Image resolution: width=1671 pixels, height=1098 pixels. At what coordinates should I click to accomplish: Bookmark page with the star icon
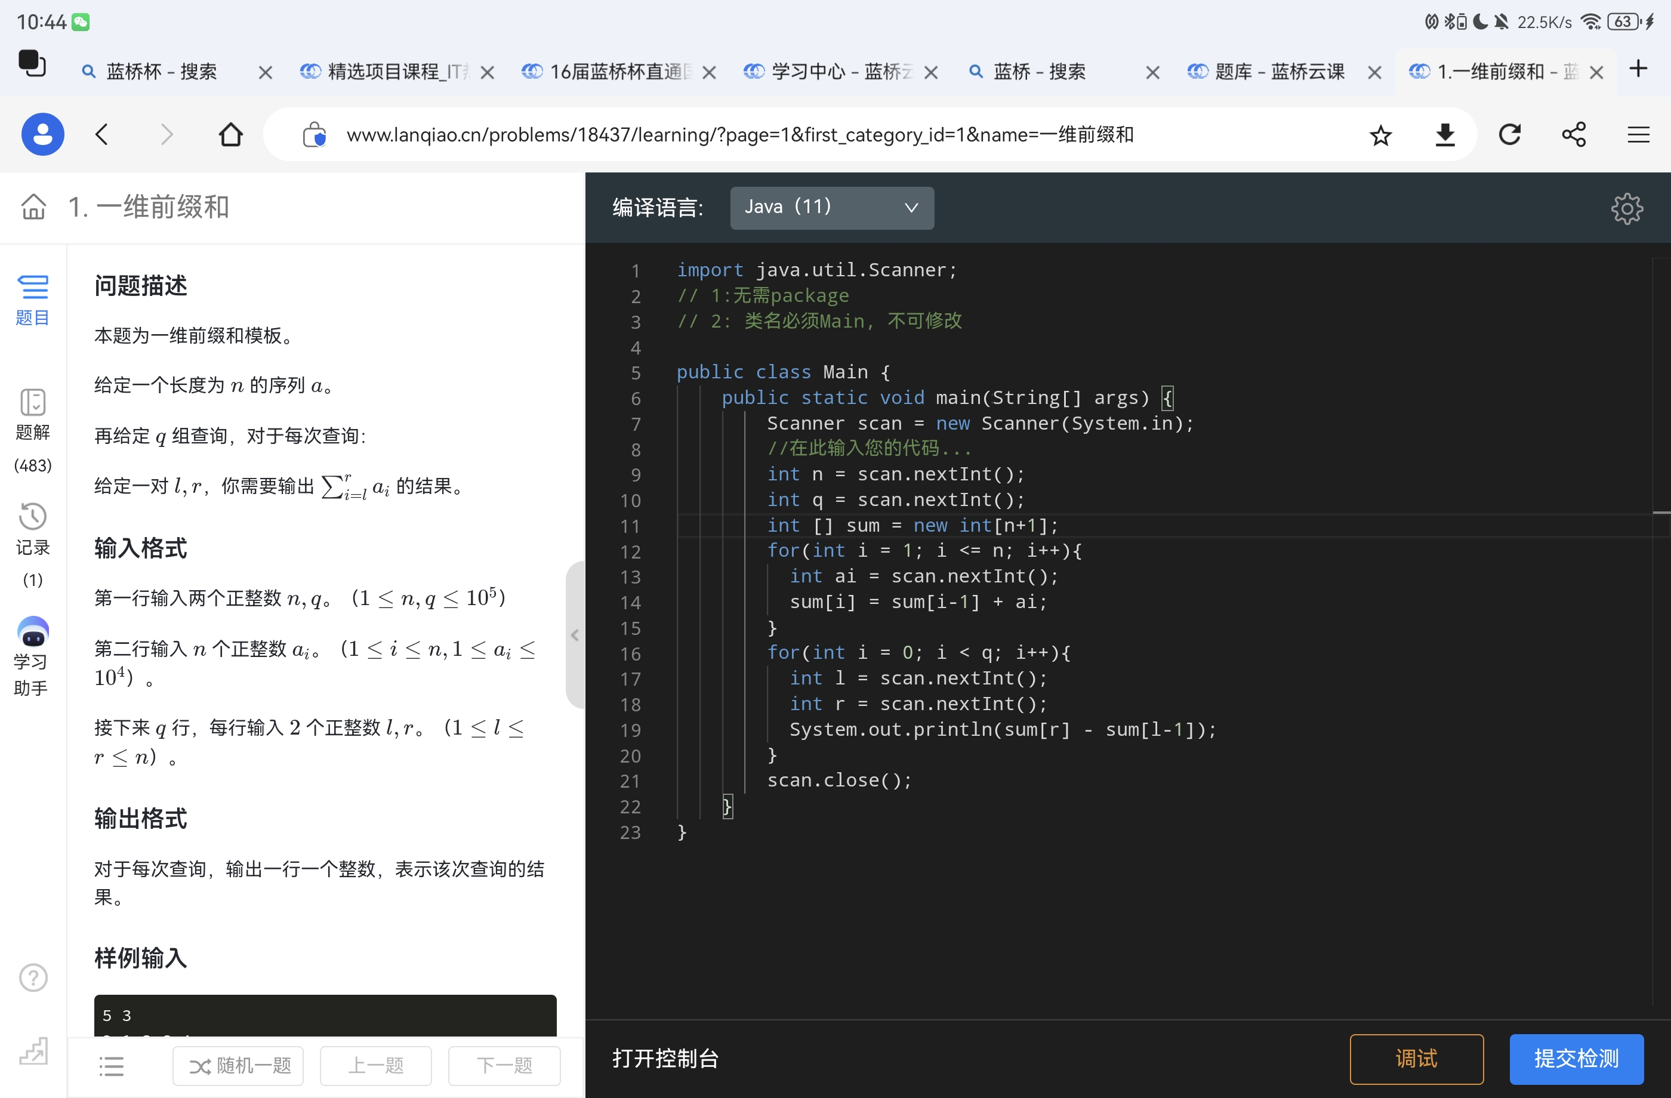[x=1380, y=135]
